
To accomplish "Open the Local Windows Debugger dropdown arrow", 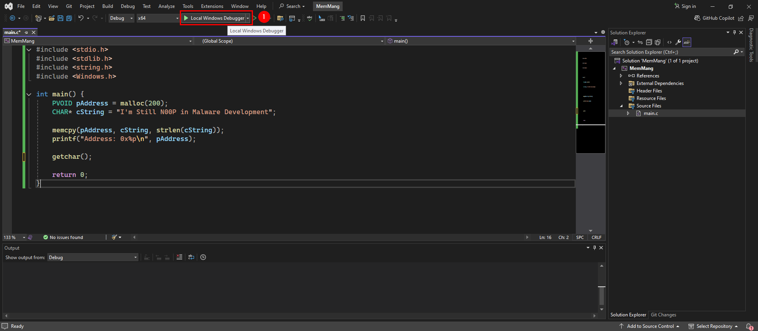I will (x=248, y=18).
